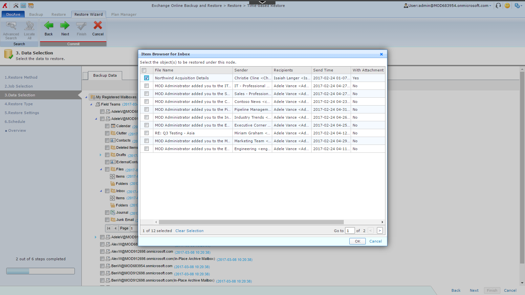The image size is (525, 295).
Task: Collapse the Files folder node
Action: click(x=101, y=169)
